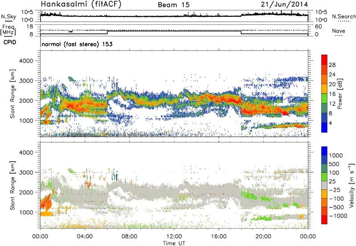Image resolution: width=356 pixels, height=246 pixels.
Task: Click the "4" label on the power colorbar
Action: (x=331, y=123)
